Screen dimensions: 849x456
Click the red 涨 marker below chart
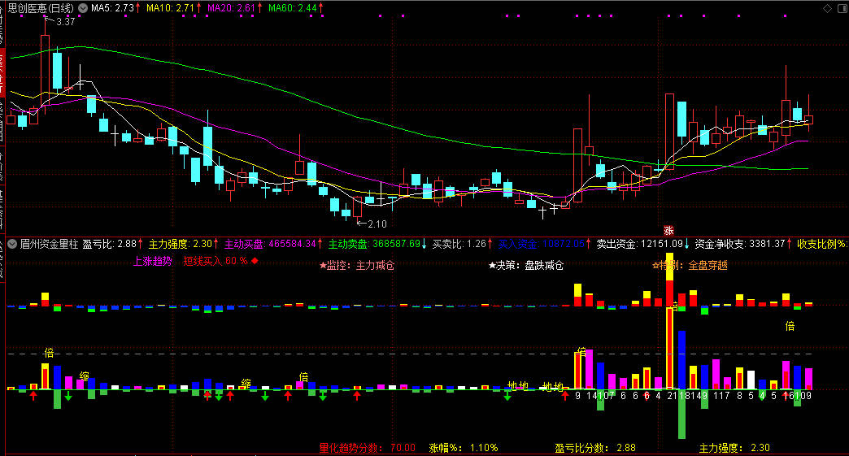[x=668, y=230]
